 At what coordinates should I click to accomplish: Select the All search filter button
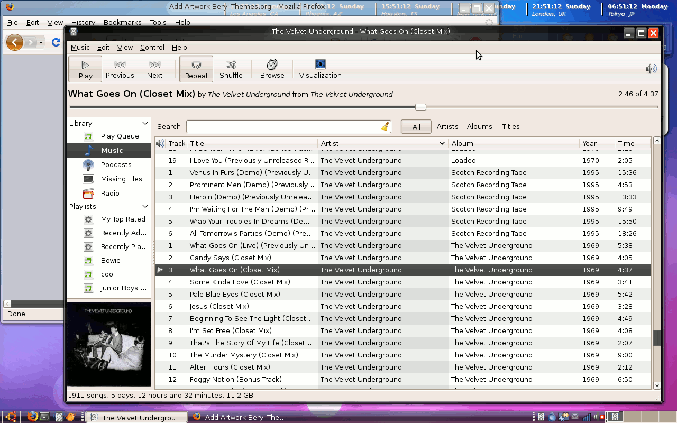click(x=416, y=126)
